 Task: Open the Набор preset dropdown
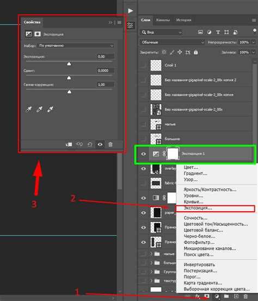76,46
